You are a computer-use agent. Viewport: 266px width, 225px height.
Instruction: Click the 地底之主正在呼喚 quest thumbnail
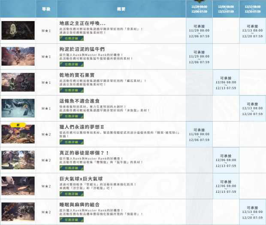[18, 30]
